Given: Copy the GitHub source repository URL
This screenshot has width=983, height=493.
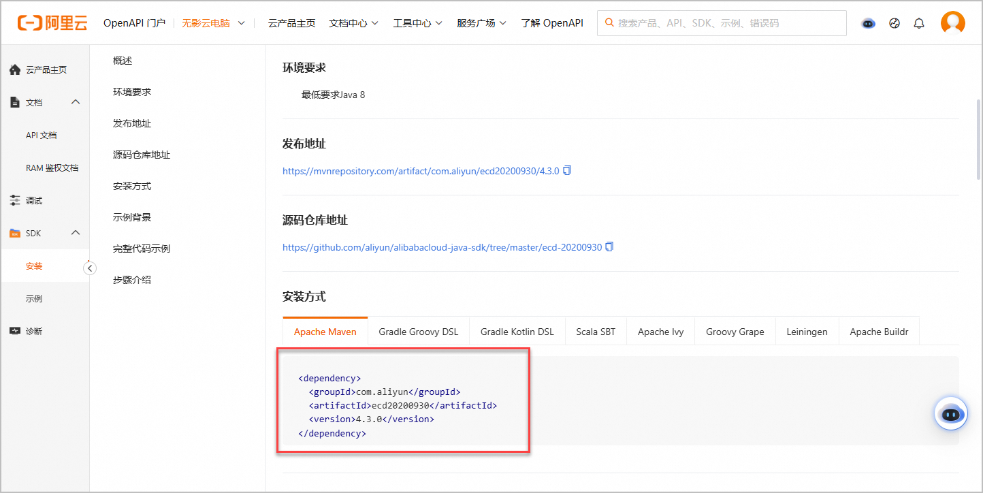Looking at the screenshot, I should point(609,246).
